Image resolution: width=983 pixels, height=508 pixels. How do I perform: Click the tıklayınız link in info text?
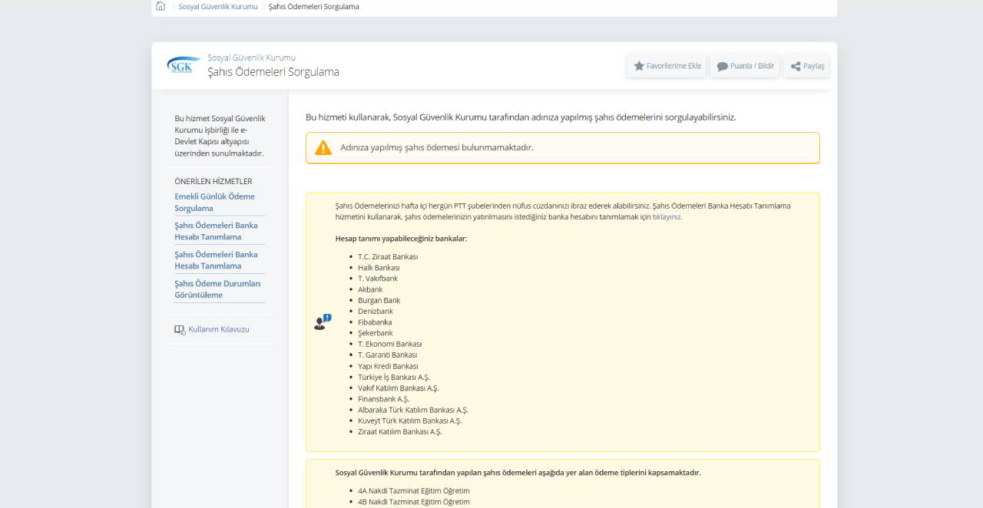667,217
